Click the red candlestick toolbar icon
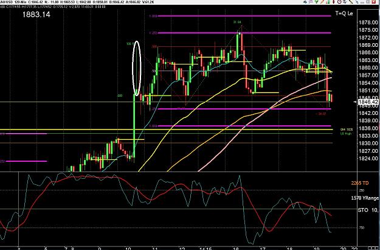The image size is (380, 250). coord(334,2)
